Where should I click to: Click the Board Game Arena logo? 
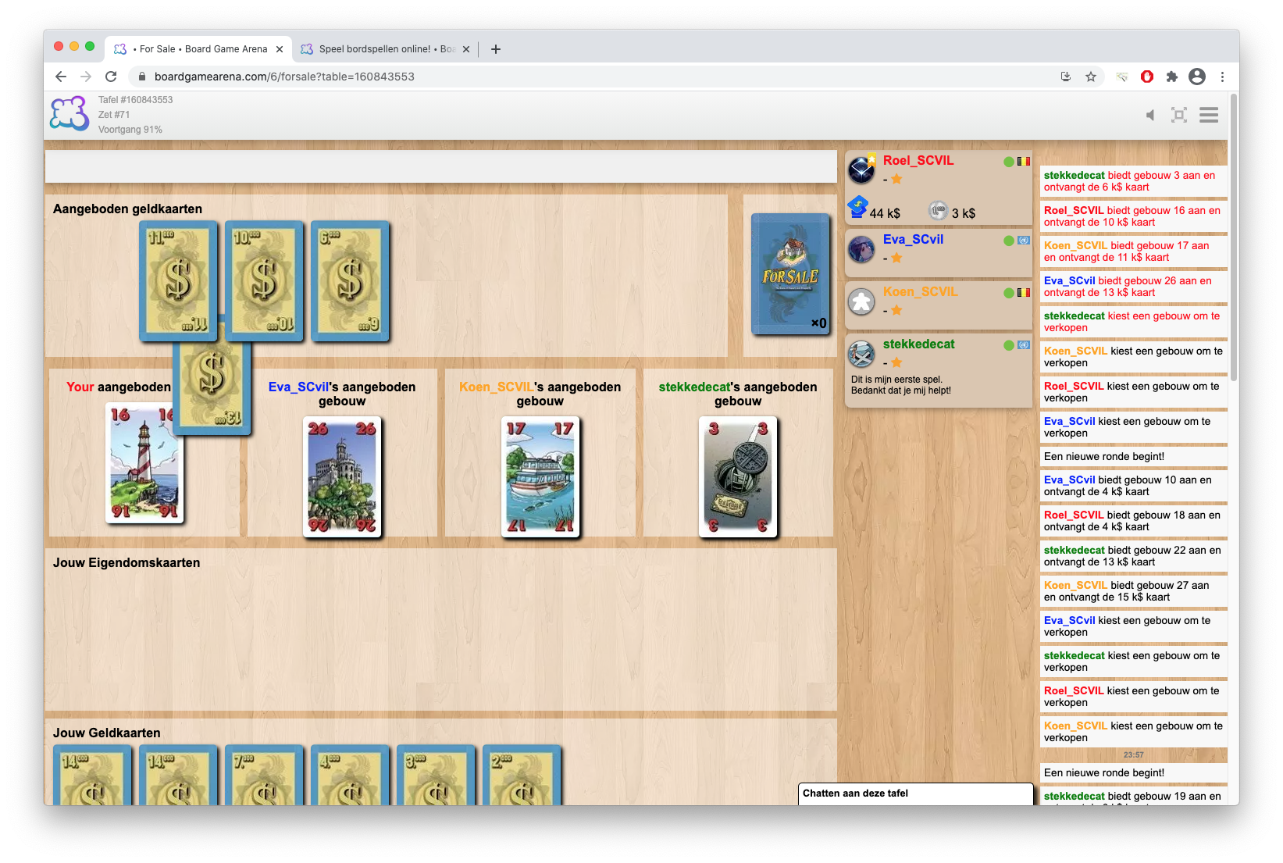click(x=70, y=114)
